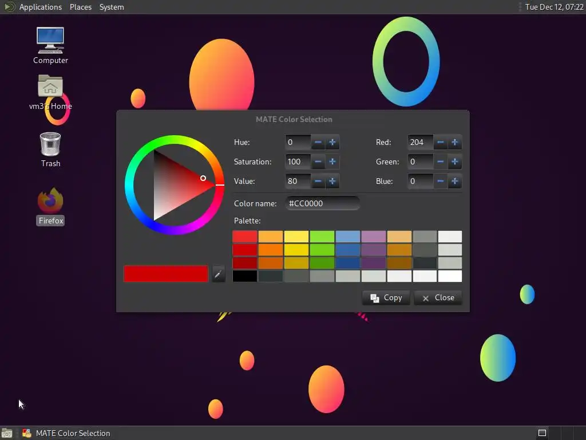
Task: Decrease Blue with the minus button
Action: 441,182
